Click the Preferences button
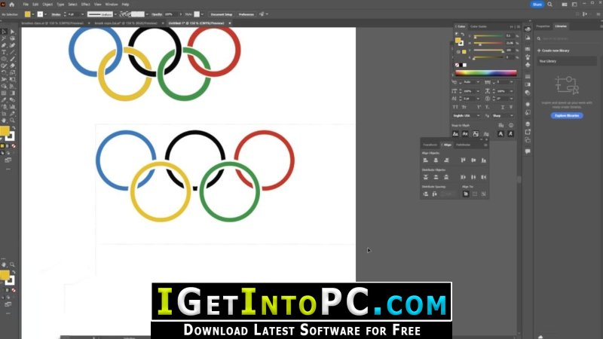Image resolution: width=603 pixels, height=339 pixels. pos(246,14)
